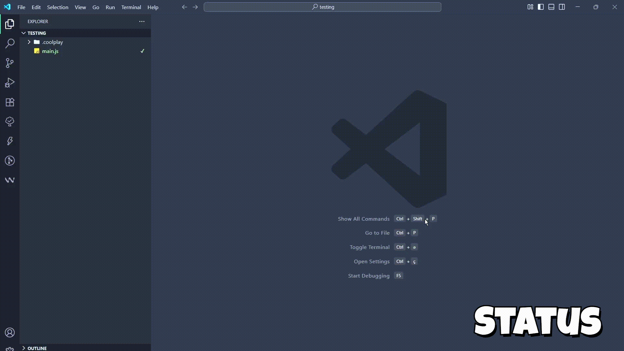Open the Selection menu
Image resolution: width=624 pixels, height=351 pixels.
(x=58, y=7)
